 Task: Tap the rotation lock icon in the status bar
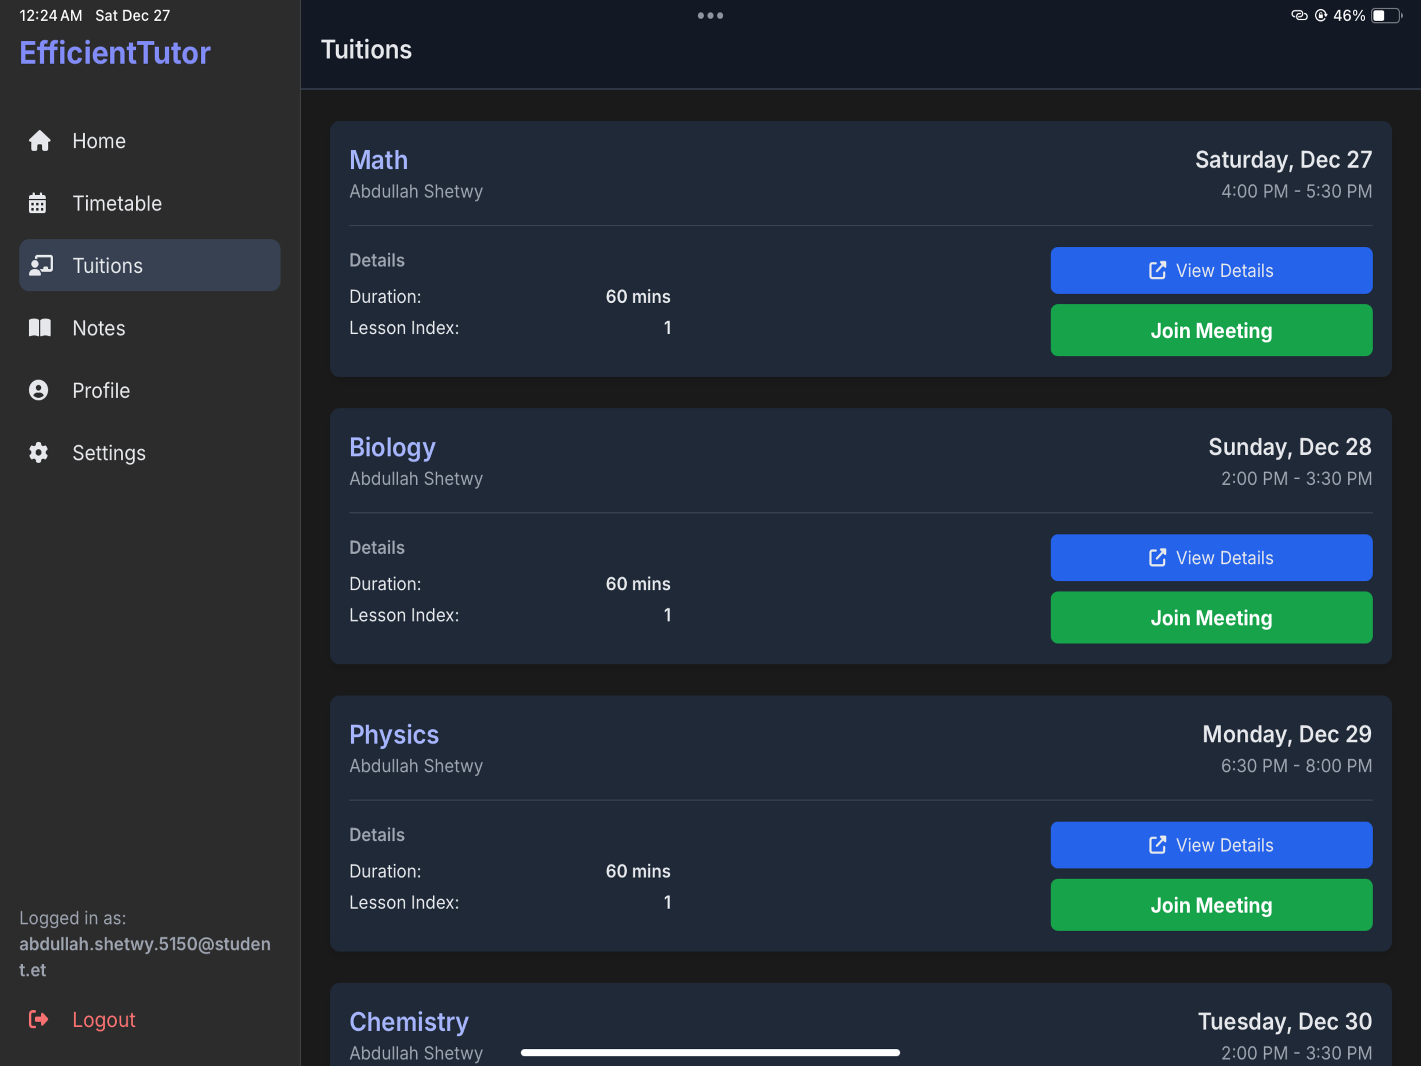pos(1321,15)
